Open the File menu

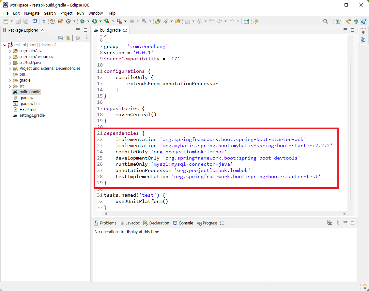pyautogui.click(x=6, y=13)
